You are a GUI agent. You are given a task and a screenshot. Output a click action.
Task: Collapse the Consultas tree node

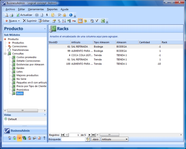(6, 54)
